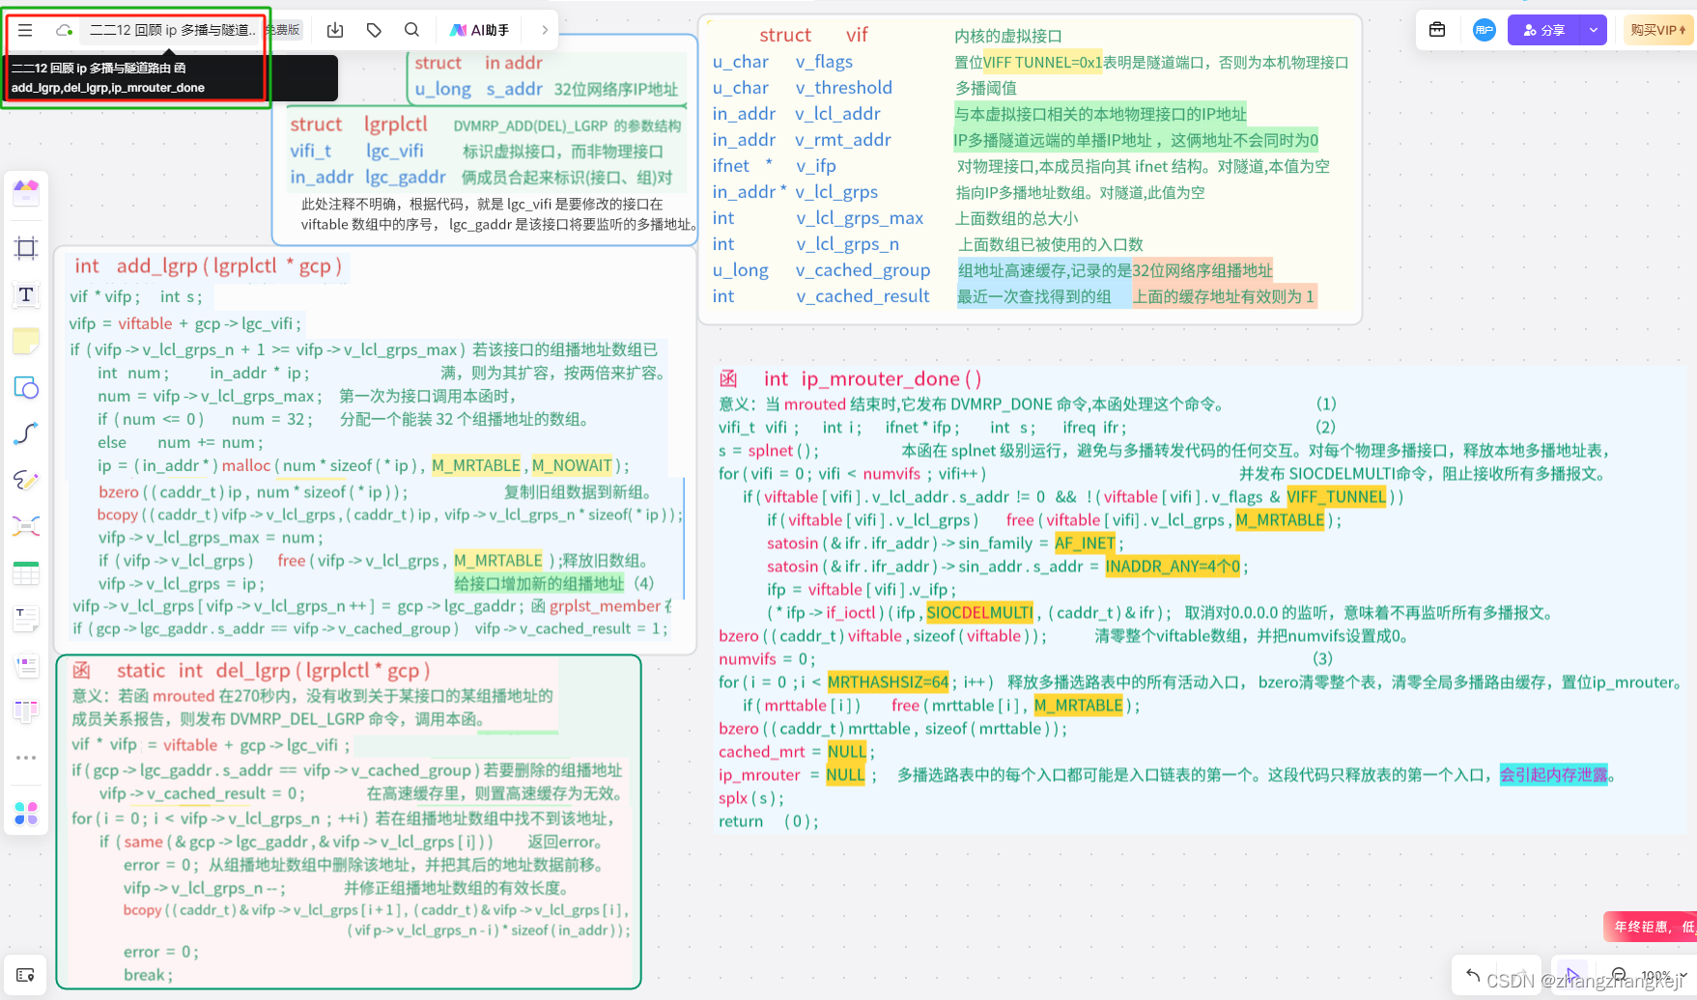Select the Frame tool
This screenshot has width=1697, height=1000.
point(26,248)
